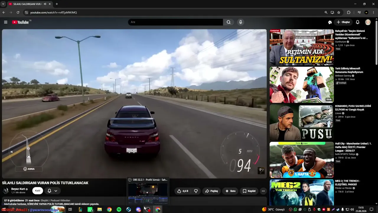Open Hull City - Manchester United thumbnail
Image resolution: width=378 pixels, height=213 pixels.
pos(302,160)
